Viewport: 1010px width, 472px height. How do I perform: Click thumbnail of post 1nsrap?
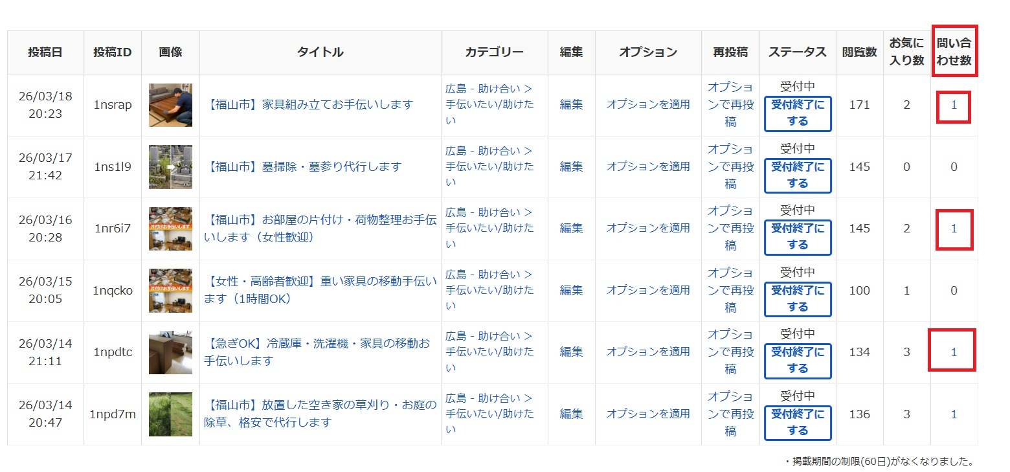170,105
